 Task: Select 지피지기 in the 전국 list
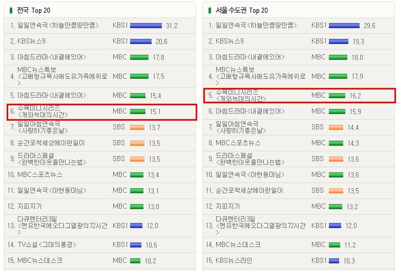tap(29, 206)
